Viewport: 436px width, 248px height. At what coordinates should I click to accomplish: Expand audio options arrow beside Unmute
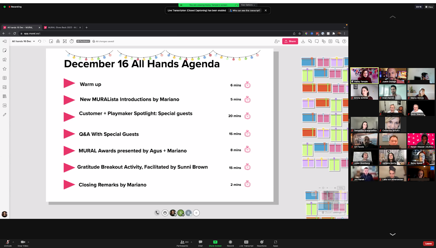[13, 242]
